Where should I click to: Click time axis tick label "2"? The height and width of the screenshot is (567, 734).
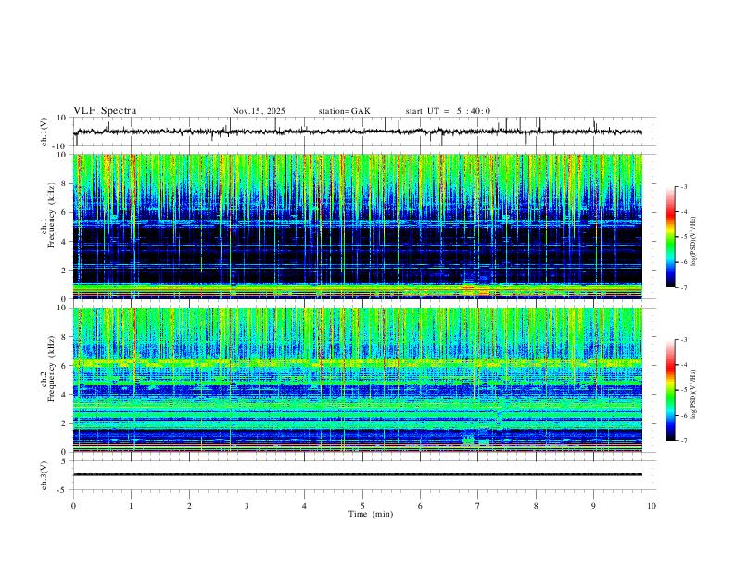pos(189,506)
